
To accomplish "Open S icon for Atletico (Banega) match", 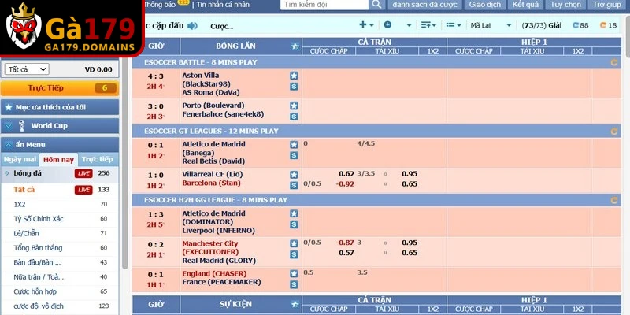I will tap(294, 155).
